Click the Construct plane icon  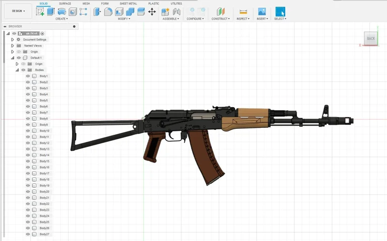click(220, 12)
